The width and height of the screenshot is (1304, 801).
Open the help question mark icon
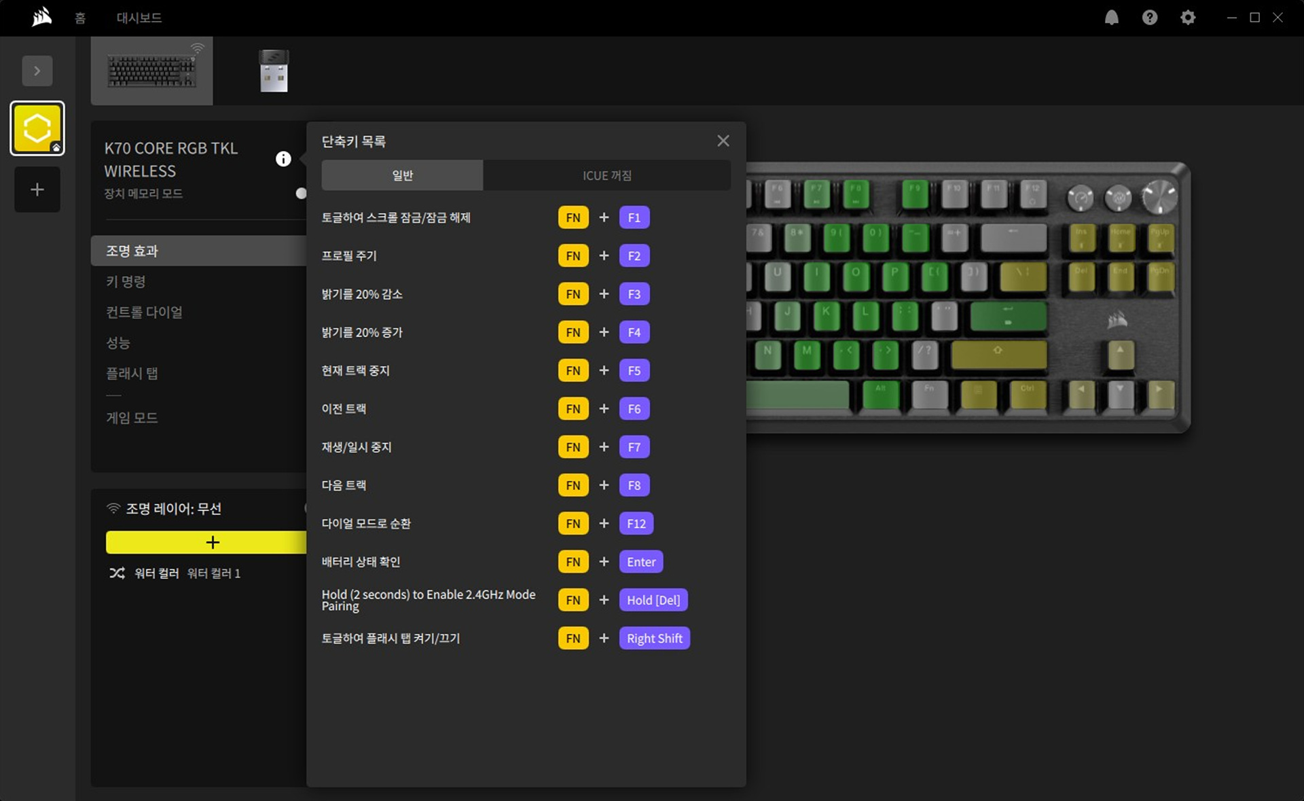point(1149,18)
